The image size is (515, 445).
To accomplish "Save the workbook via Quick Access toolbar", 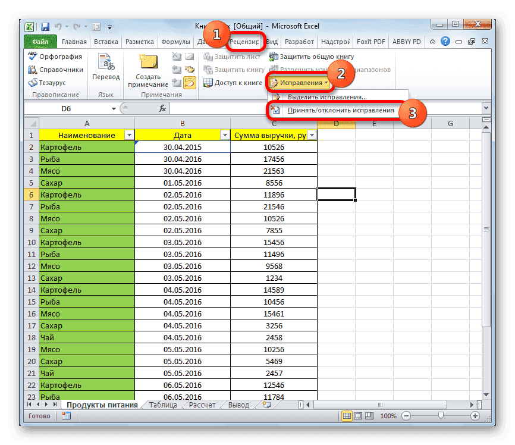I will click(45, 26).
